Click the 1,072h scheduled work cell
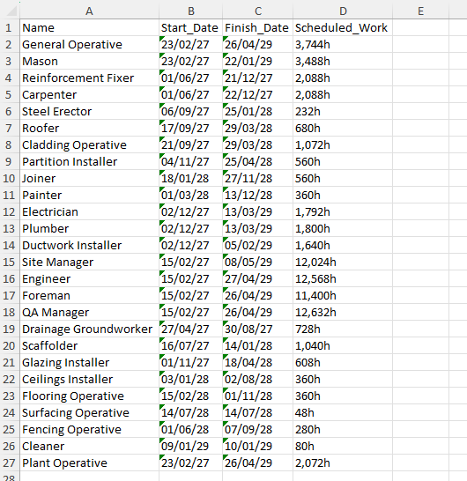Image resolution: width=467 pixels, height=481 pixels. pos(343,144)
